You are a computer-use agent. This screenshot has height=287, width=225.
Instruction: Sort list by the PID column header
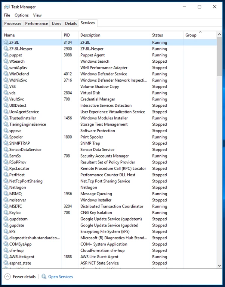(x=70, y=35)
